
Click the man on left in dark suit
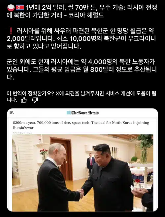(x=59, y=179)
